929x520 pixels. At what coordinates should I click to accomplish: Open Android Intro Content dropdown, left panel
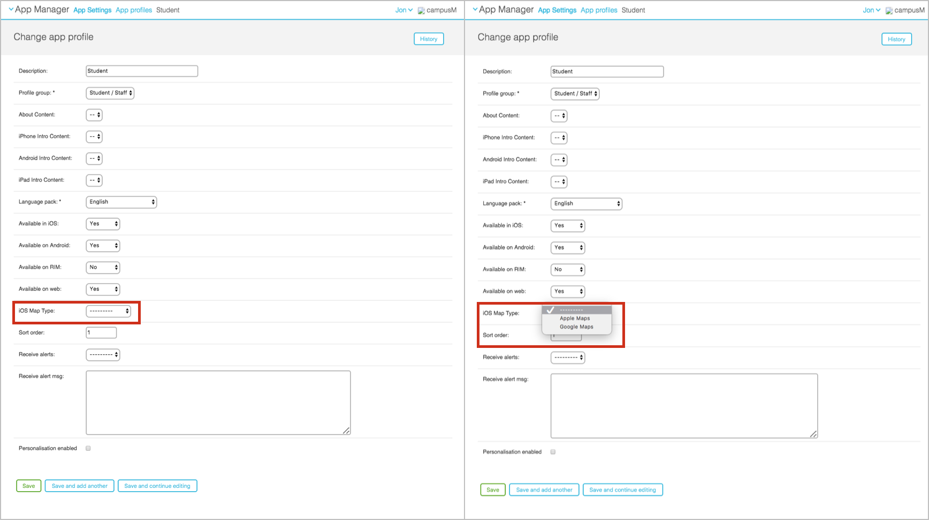[94, 159]
